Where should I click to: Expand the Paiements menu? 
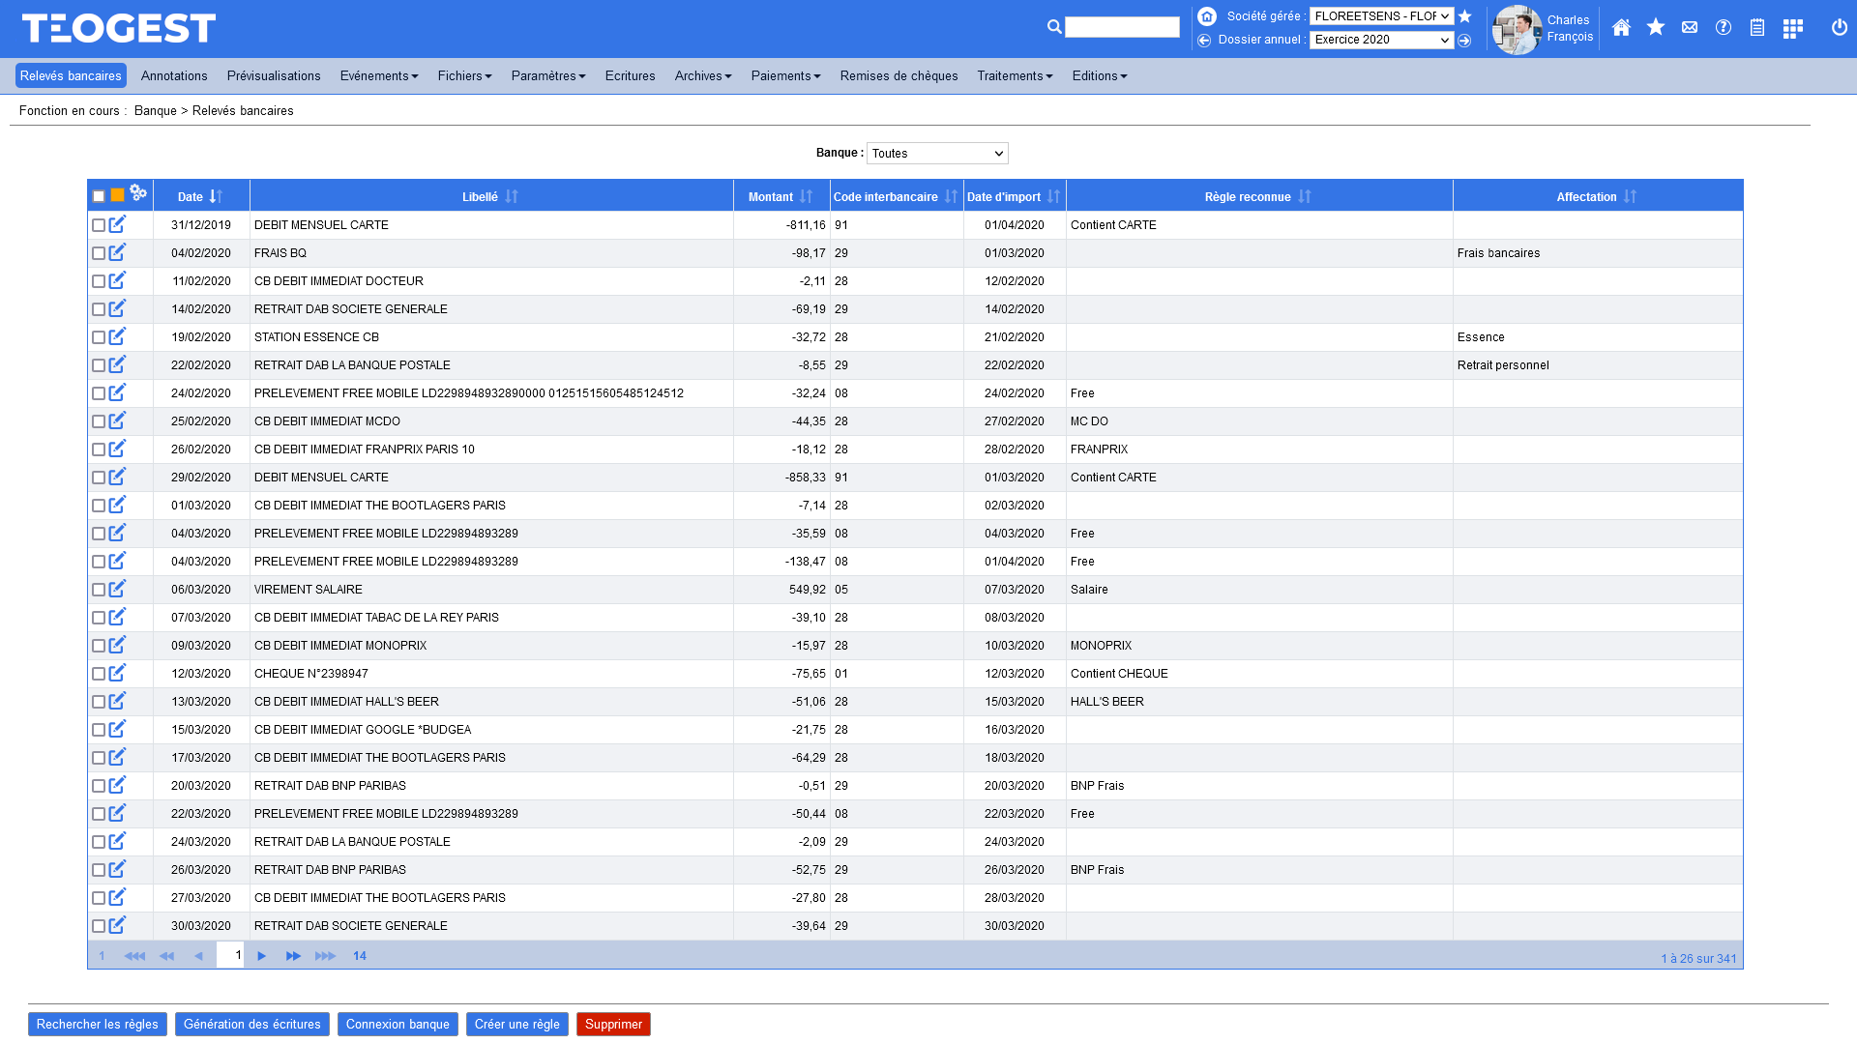(784, 75)
